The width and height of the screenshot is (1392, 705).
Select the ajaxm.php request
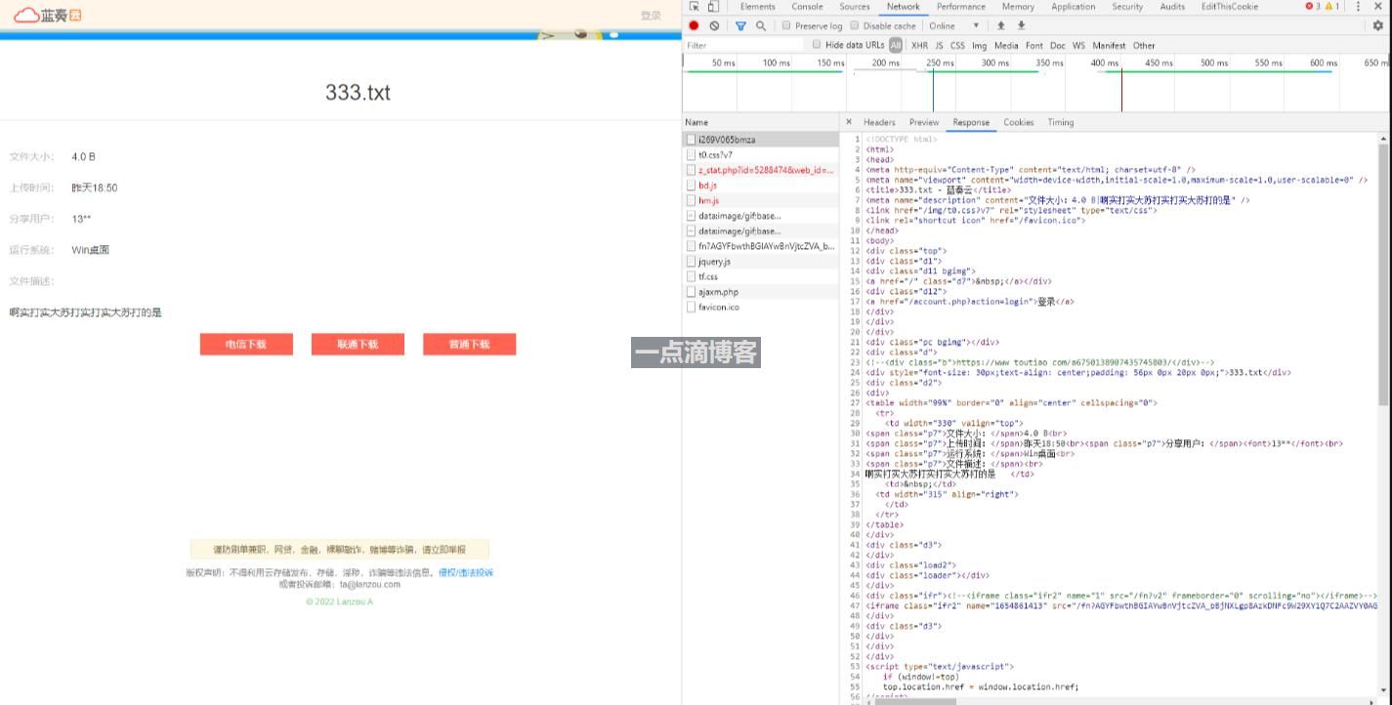click(x=761, y=292)
